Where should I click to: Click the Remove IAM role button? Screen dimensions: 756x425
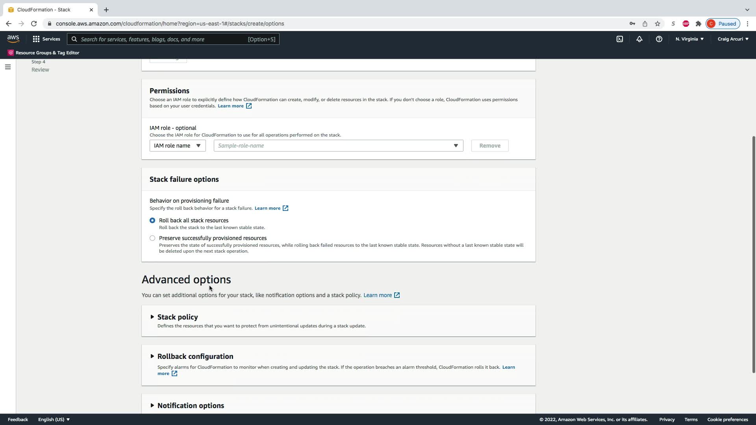[490, 146]
